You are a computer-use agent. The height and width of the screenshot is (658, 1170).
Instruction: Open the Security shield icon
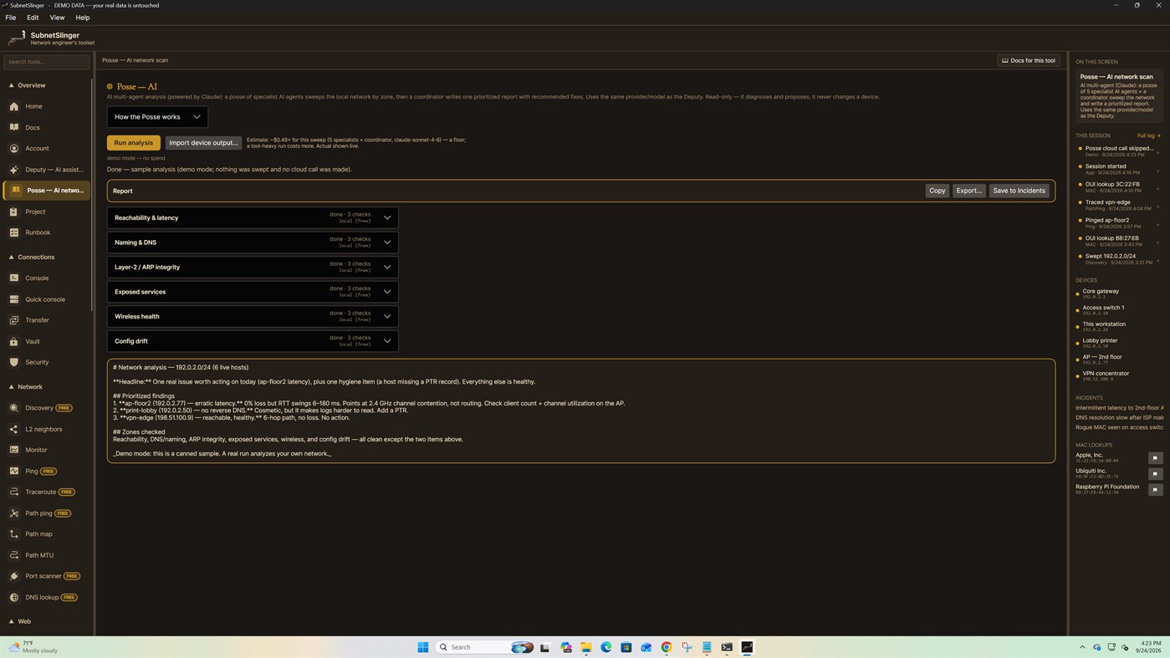pos(14,362)
